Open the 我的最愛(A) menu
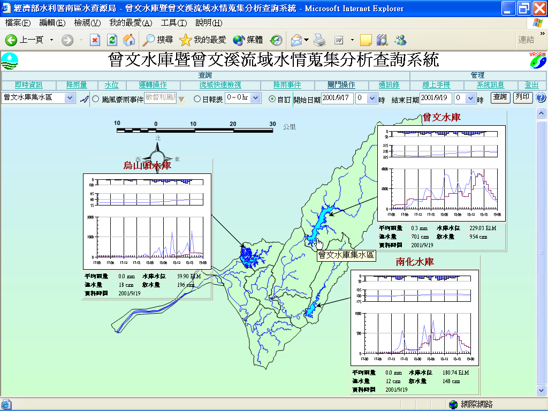Viewport: 548px width, 411px height. tap(131, 23)
